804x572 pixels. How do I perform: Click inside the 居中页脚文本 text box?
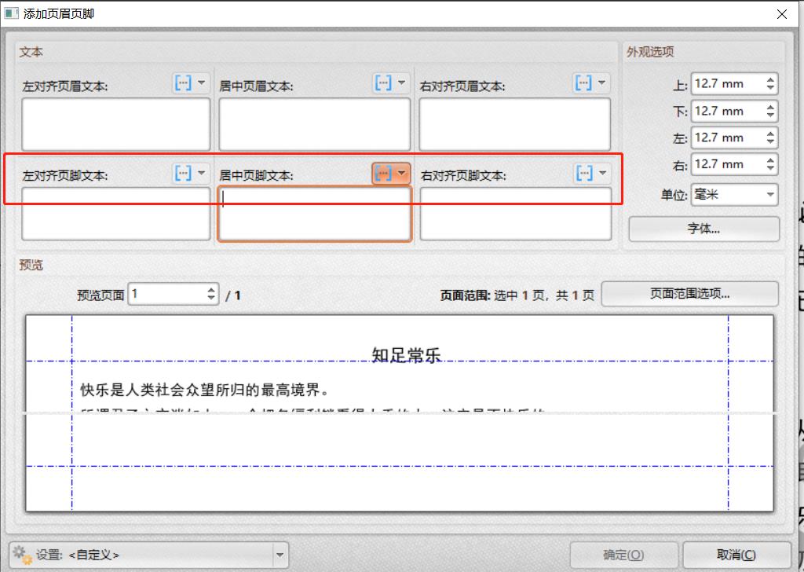[x=314, y=214]
